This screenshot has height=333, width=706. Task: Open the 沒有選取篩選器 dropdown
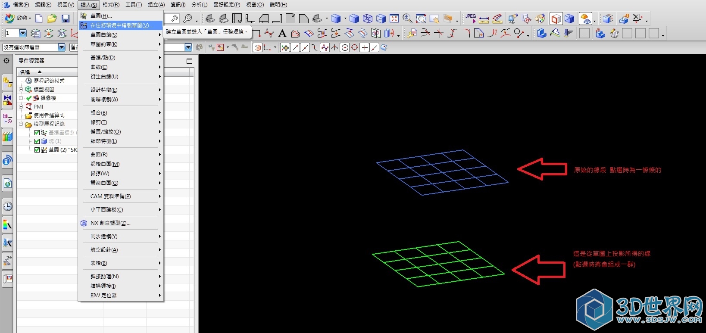pos(61,47)
